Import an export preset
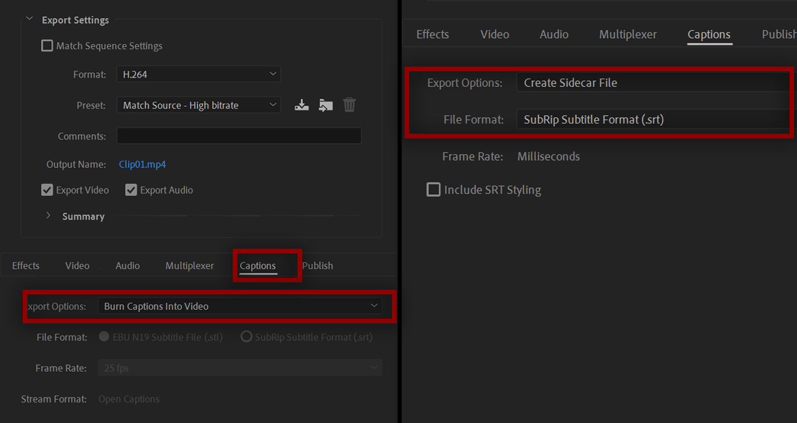The height and width of the screenshot is (423, 797). pyautogui.click(x=325, y=105)
